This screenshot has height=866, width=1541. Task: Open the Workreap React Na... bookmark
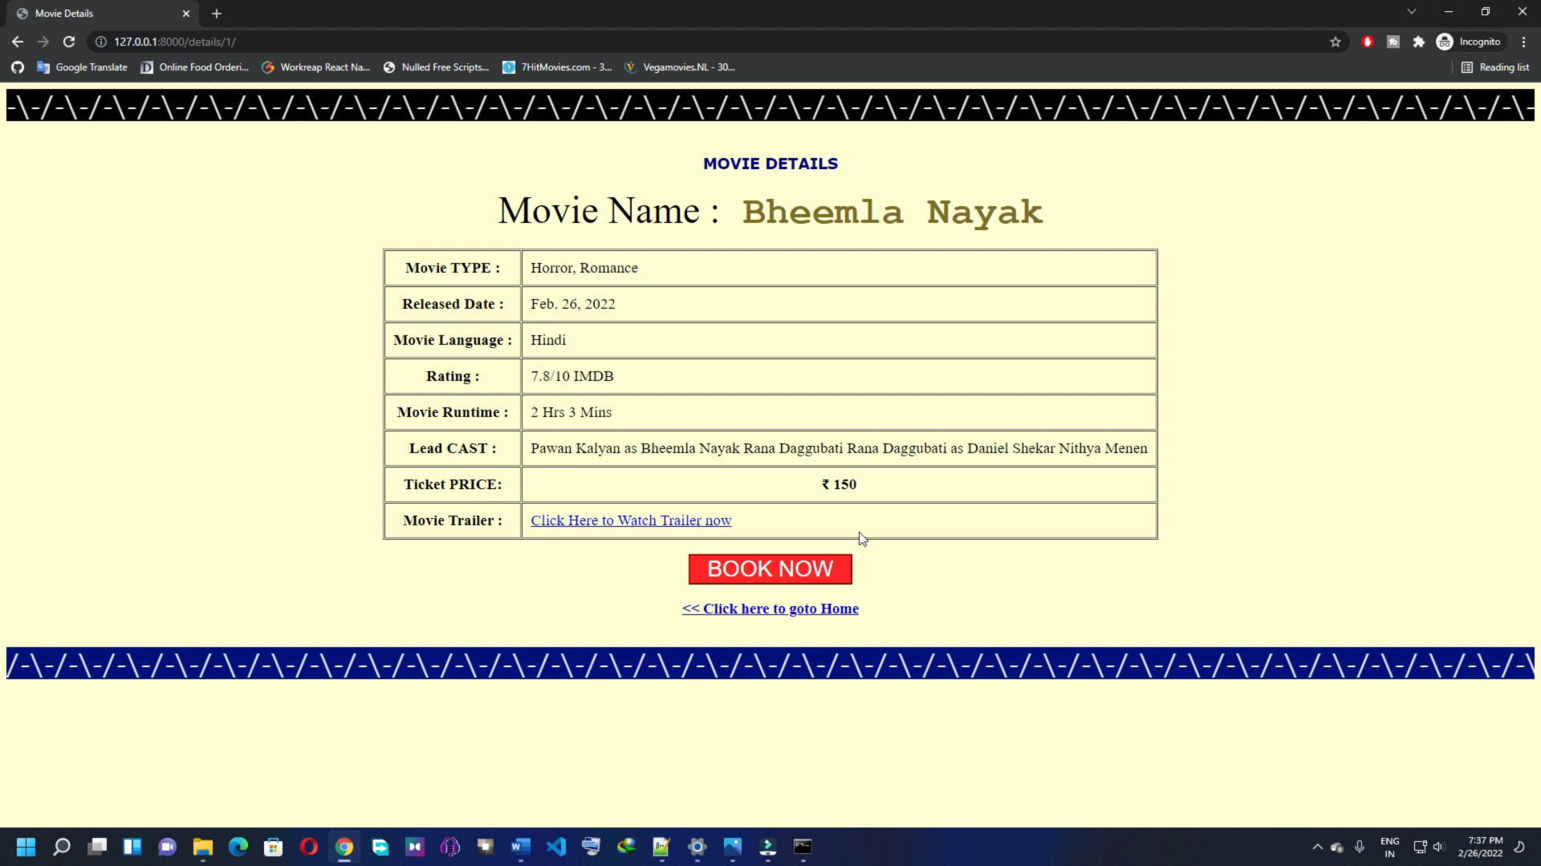click(315, 67)
